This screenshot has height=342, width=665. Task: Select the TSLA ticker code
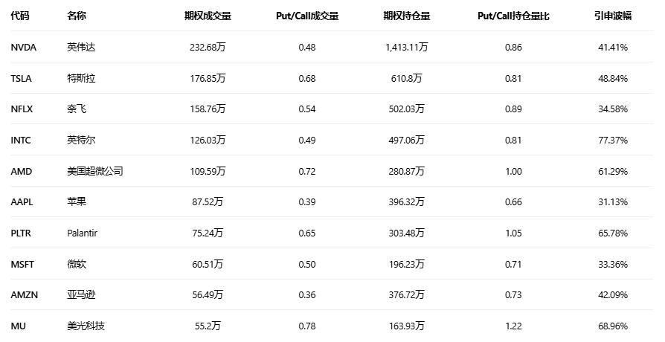[22, 78]
